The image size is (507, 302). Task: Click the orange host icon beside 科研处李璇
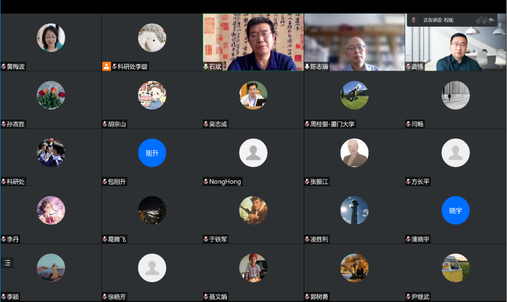pyautogui.click(x=106, y=66)
